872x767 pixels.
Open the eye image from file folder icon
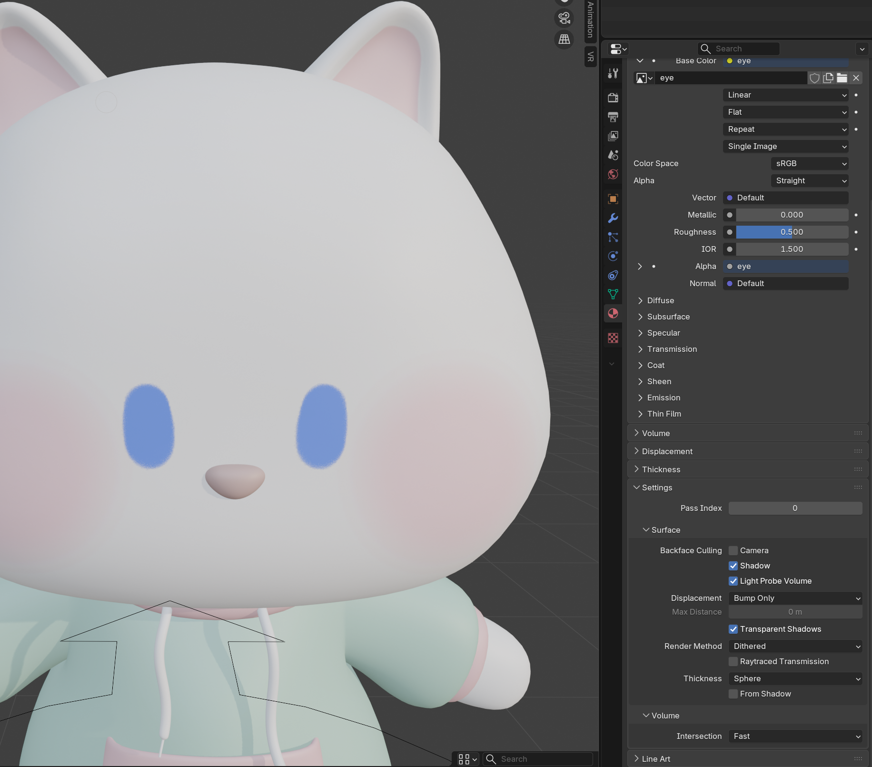pyautogui.click(x=842, y=78)
